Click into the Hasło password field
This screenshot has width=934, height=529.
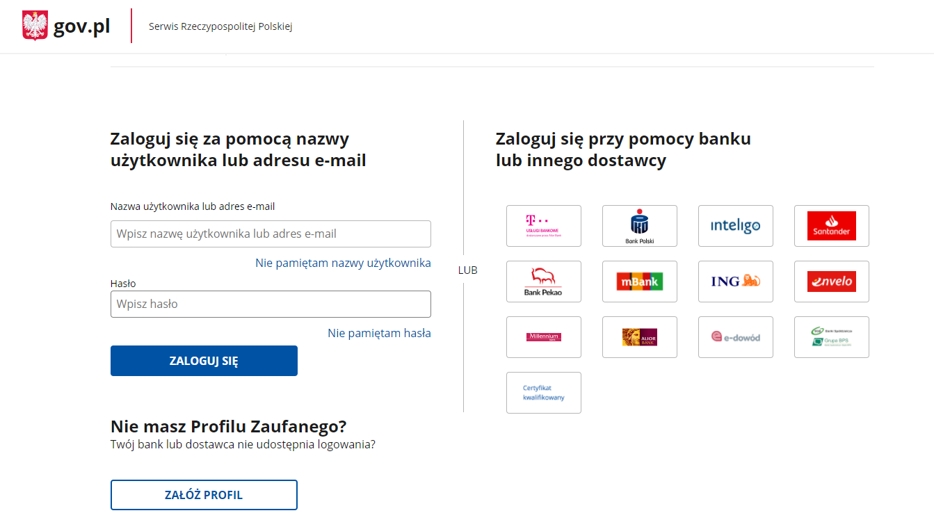(x=271, y=304)
